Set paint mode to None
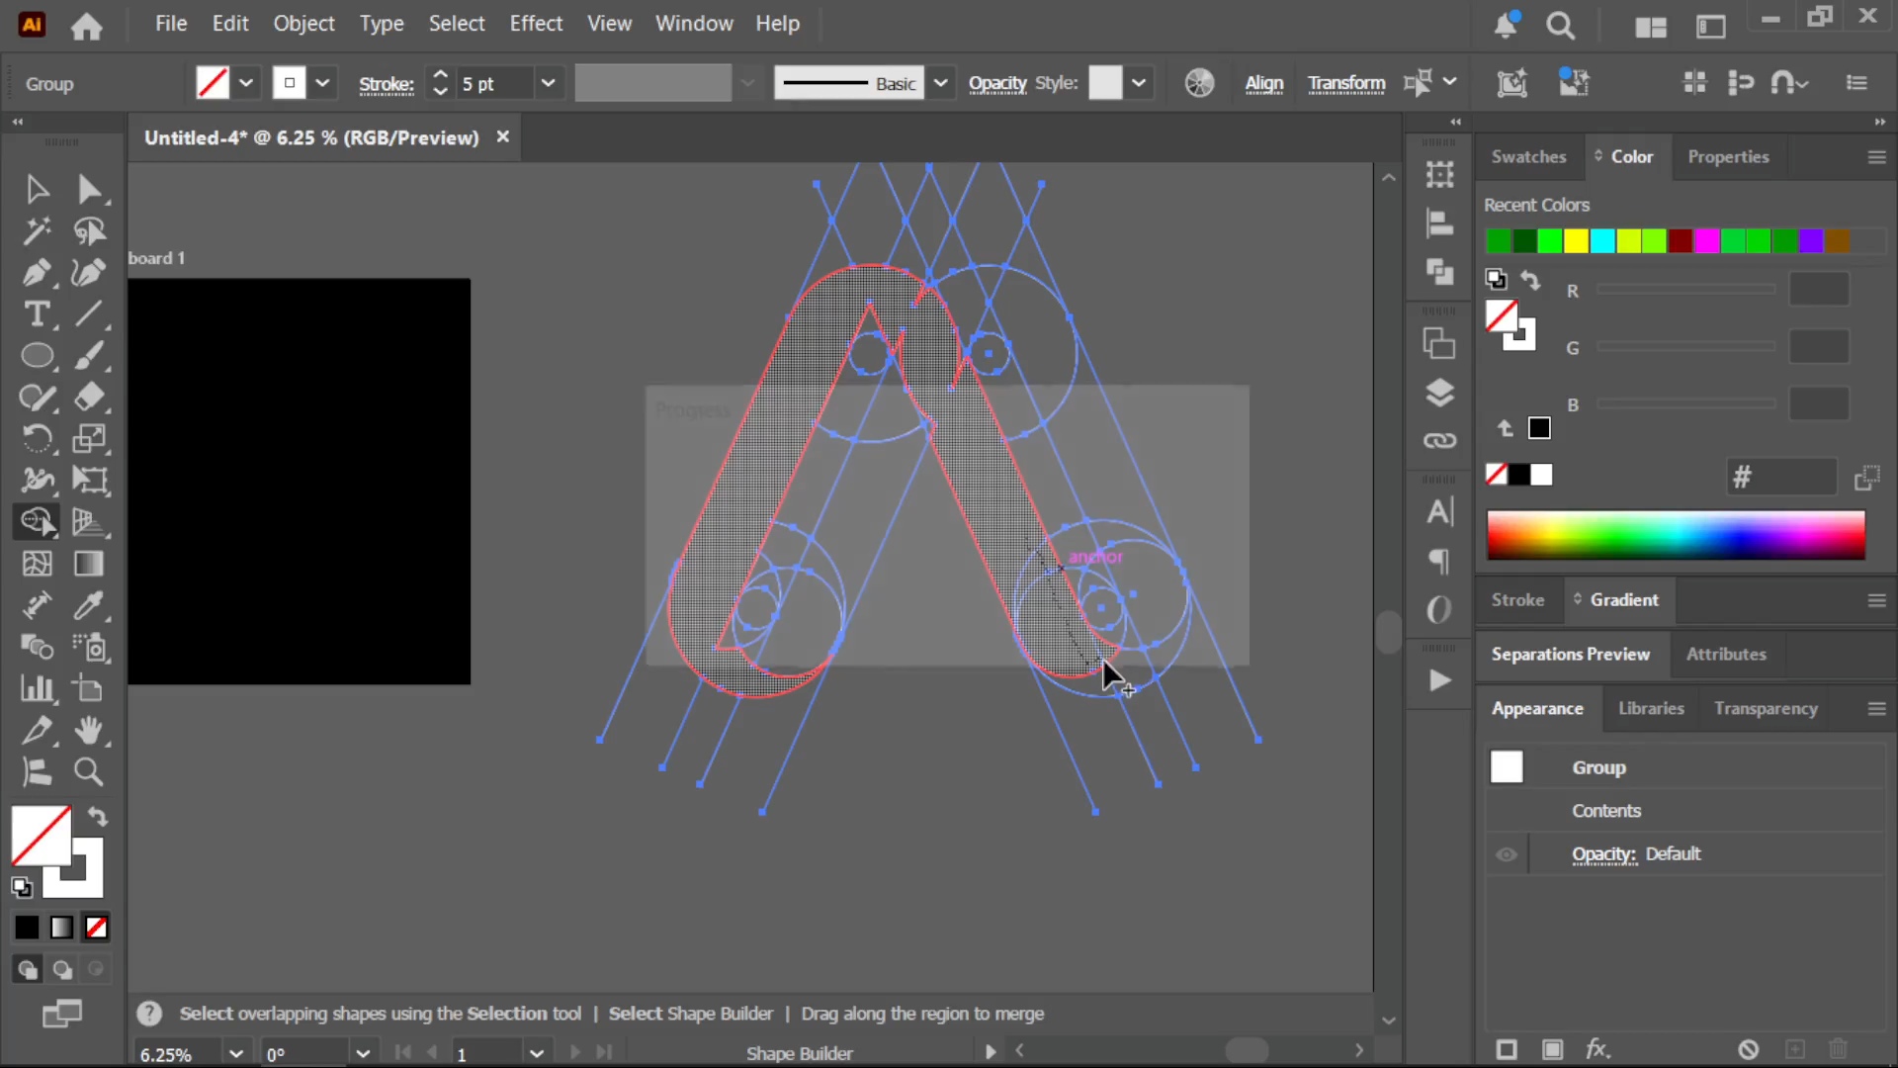Viewport: 1898px width, 1068px height. click(96, 928)
